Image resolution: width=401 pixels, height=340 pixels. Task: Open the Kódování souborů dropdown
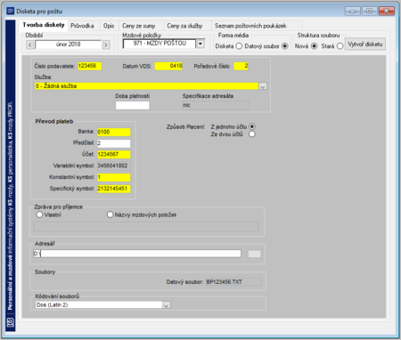click(x=167, y=305)
